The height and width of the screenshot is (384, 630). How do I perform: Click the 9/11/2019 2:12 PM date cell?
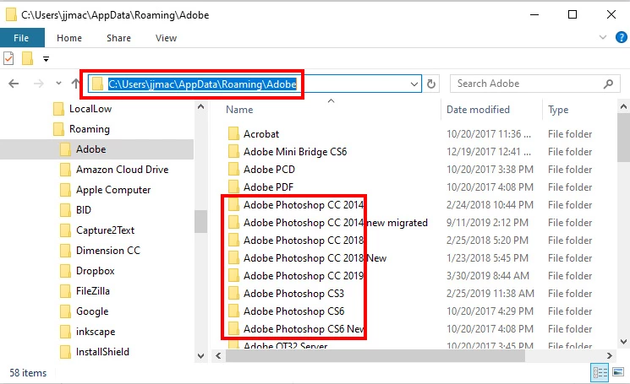(x=487, y=223)
